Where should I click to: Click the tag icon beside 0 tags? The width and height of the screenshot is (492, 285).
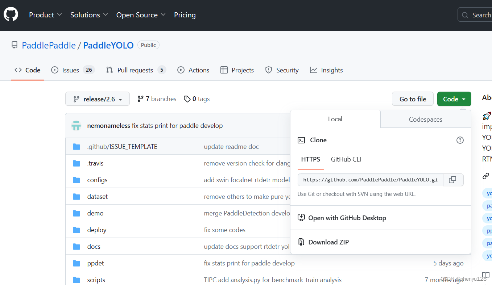pos(187,99)
